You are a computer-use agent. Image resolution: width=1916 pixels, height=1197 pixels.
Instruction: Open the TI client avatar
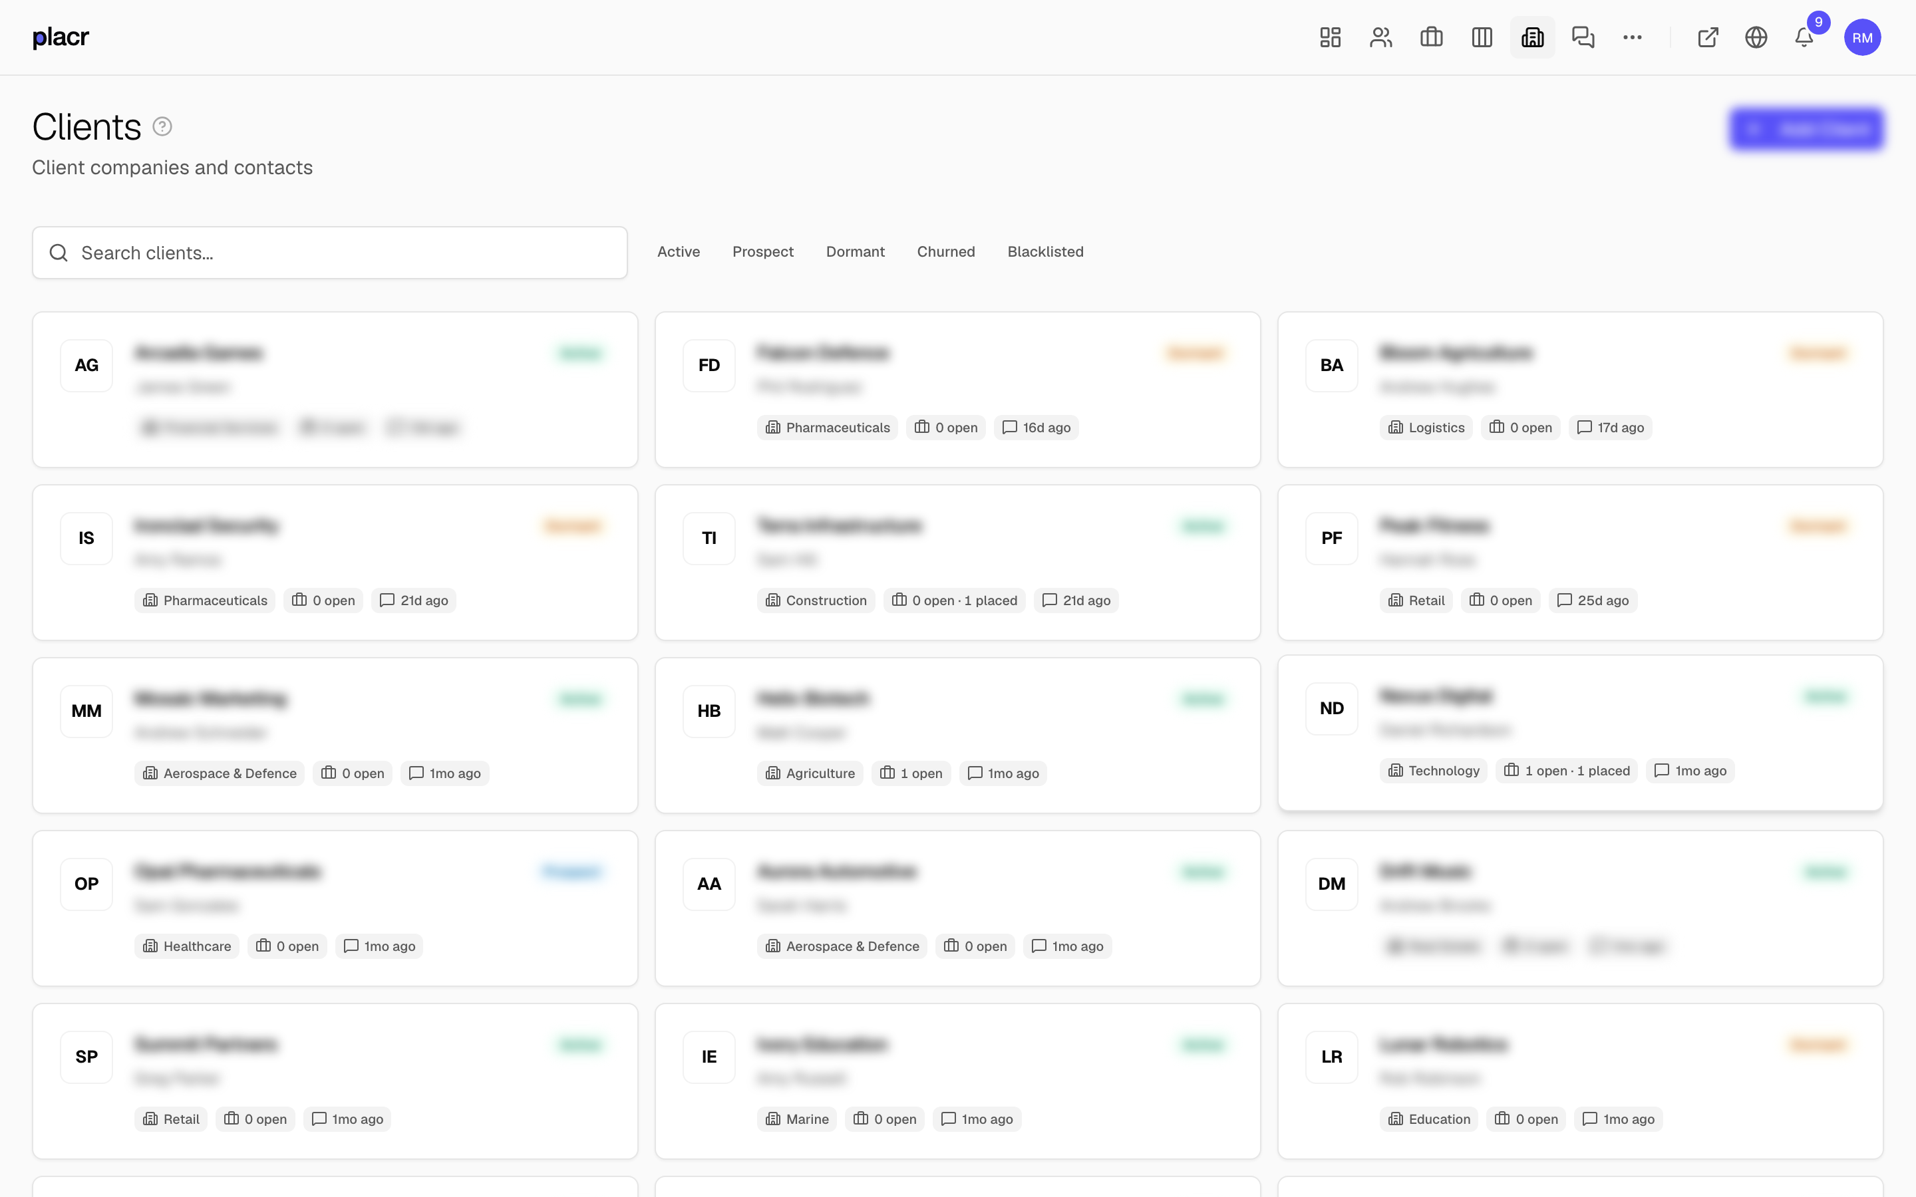[709, 539]
